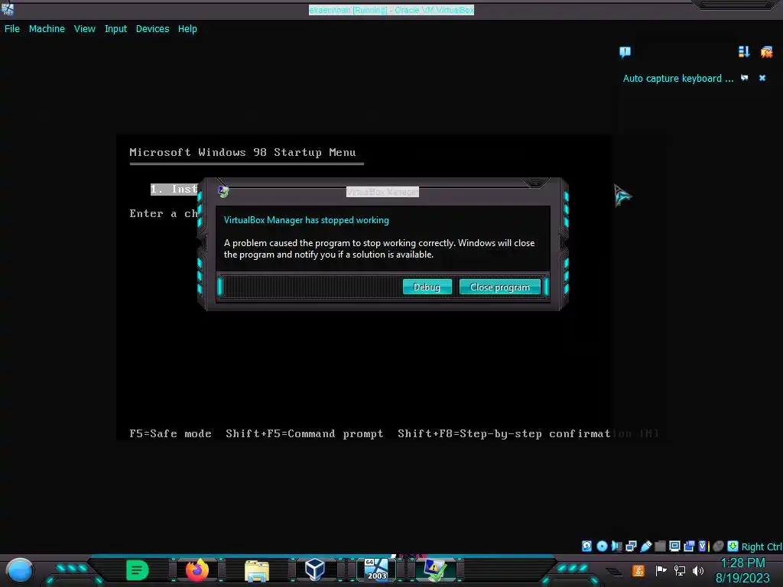This screenshot has width=783, height=587.
Task: Click the Right Ctrl host key label
Action: [762, 546]
